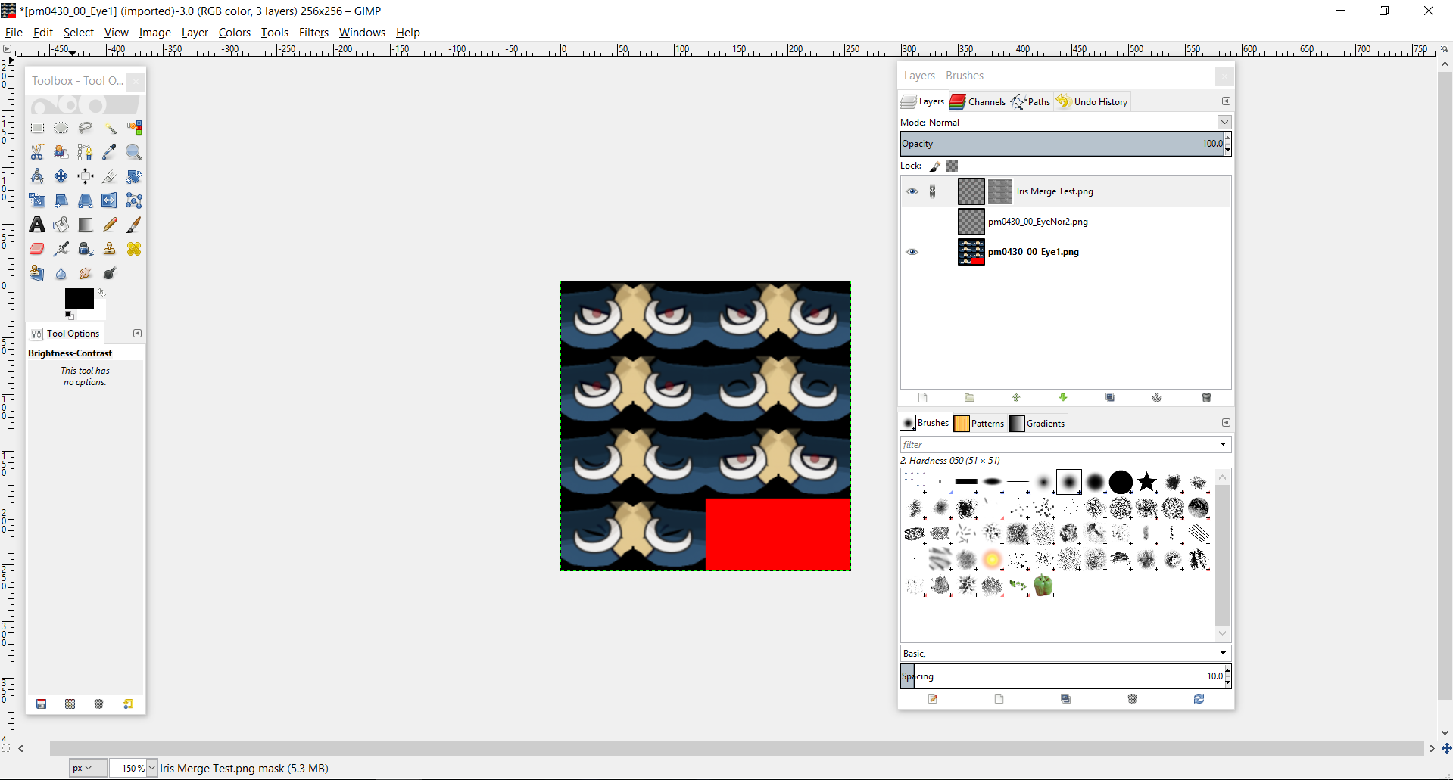This screenshot has height=780, width=1453.
Task: Swap foreground and background colors
Action: (x=101, y=293)
